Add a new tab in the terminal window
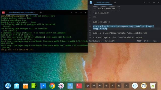161x90 pixels. [x=41, y=12]
